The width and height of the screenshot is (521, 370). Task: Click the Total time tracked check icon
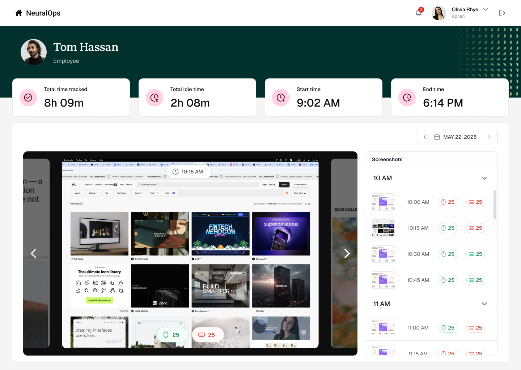pyautogui.click(x=28, y=98)
